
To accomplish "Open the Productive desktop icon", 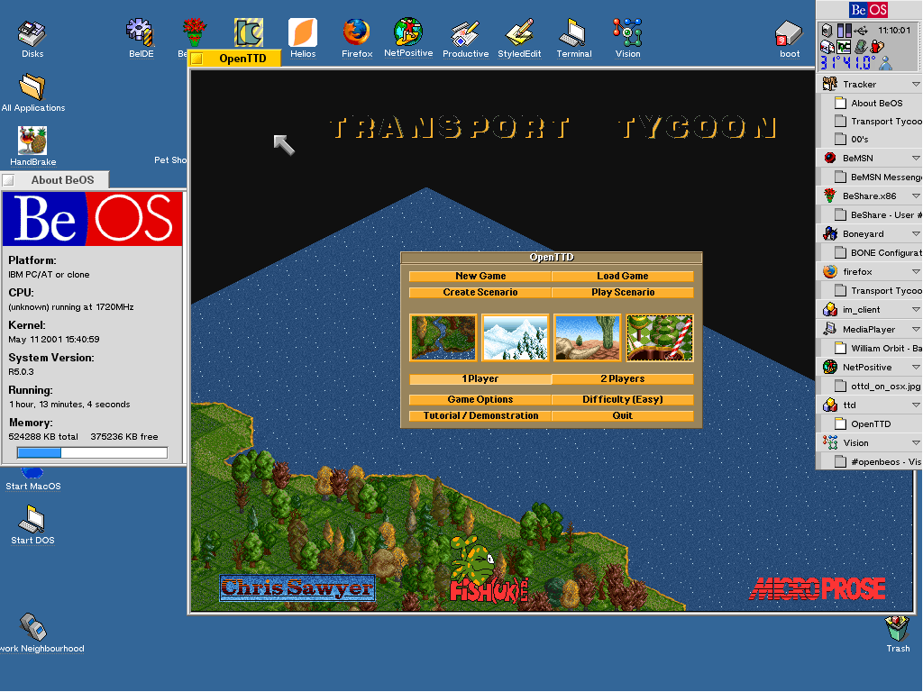I will [465, 40].
